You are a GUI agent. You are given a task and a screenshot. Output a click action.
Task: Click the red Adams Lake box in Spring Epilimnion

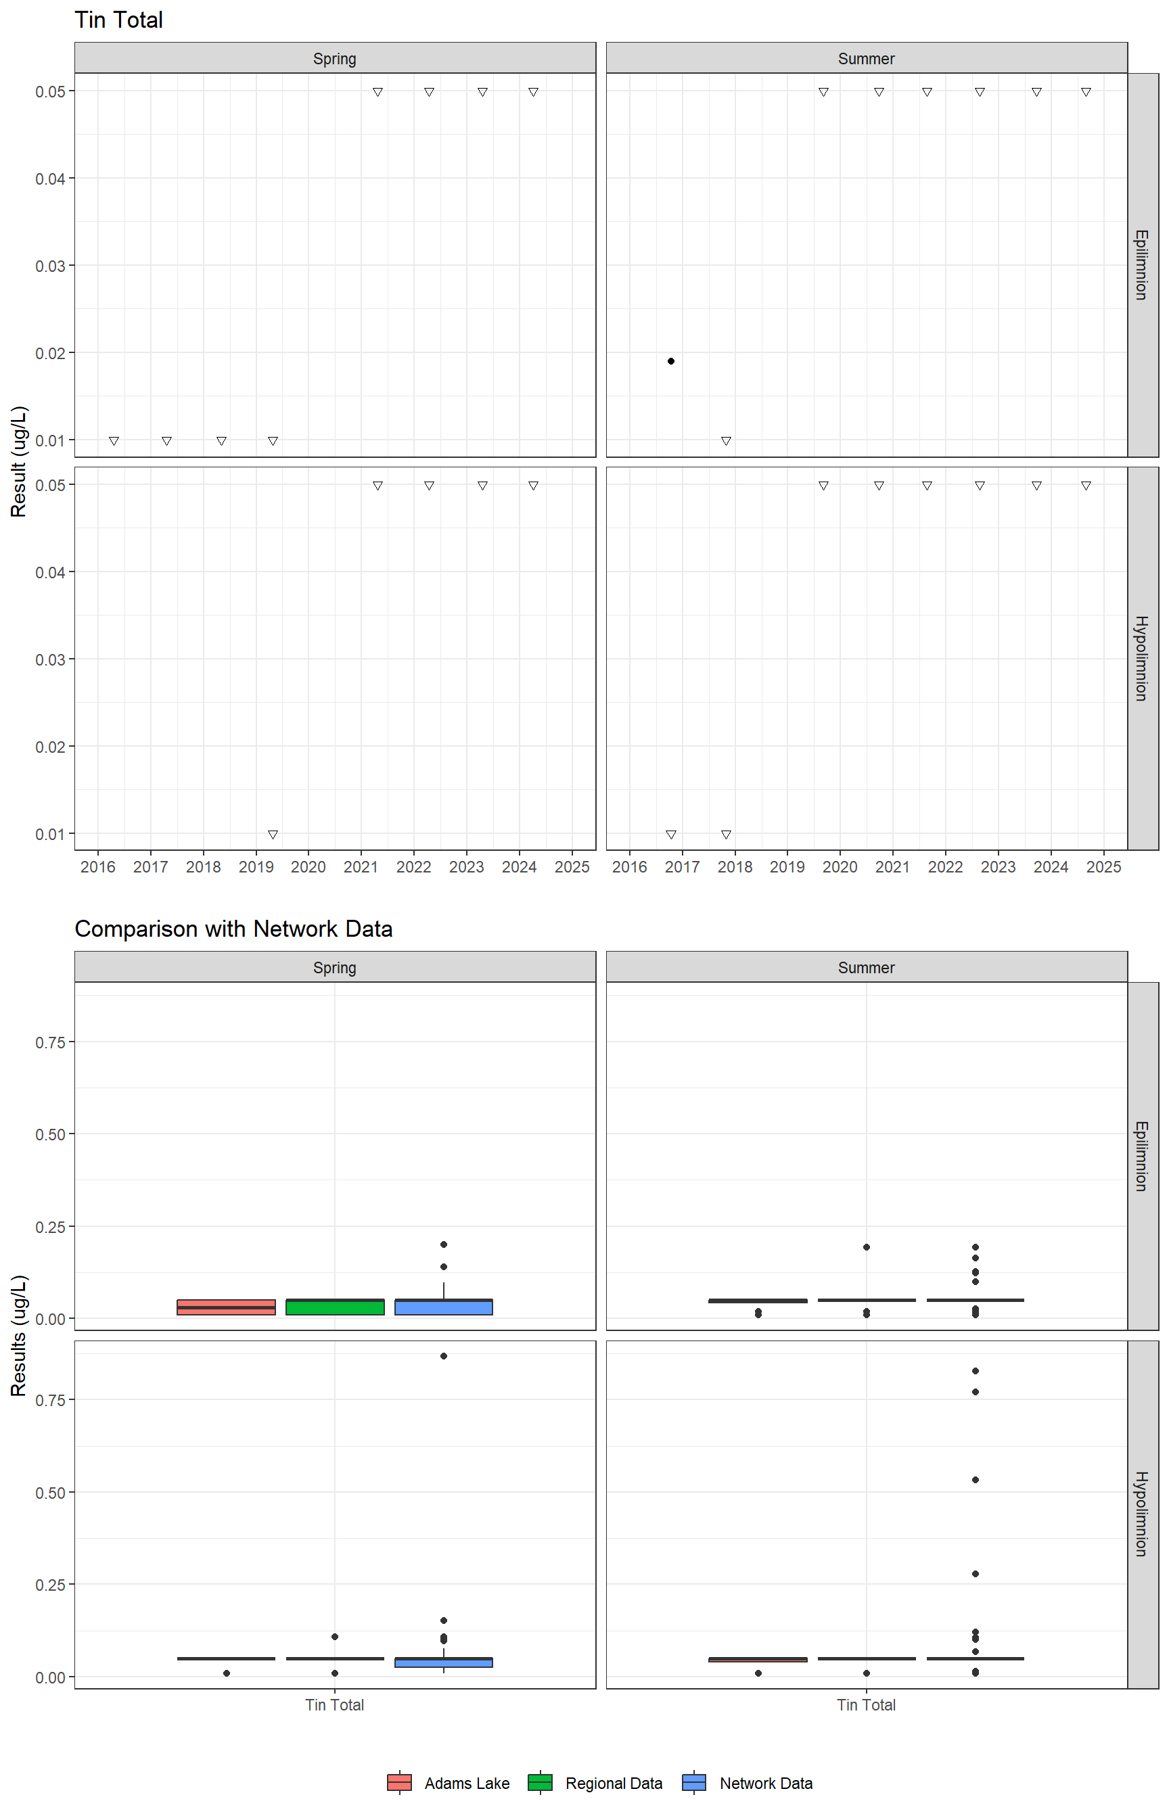coord(226,1307)
